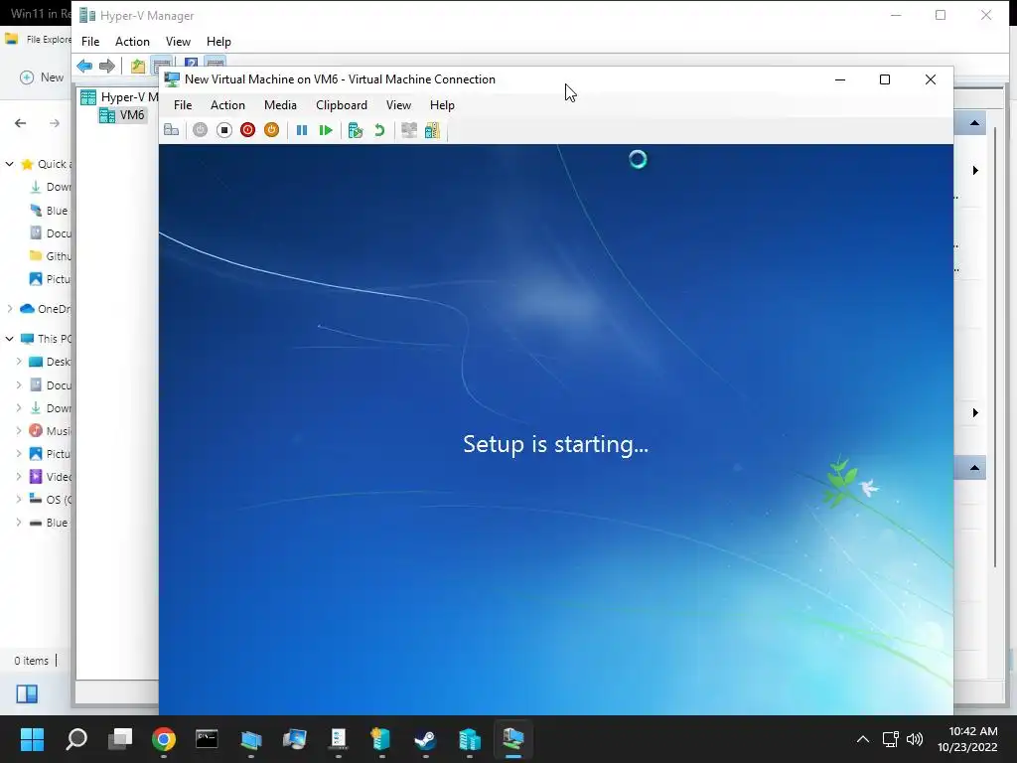The width and height of the screenshot is (1017, 763).
Task: Expand OneDrive in File Explorer tree
Action: (9, 309)
